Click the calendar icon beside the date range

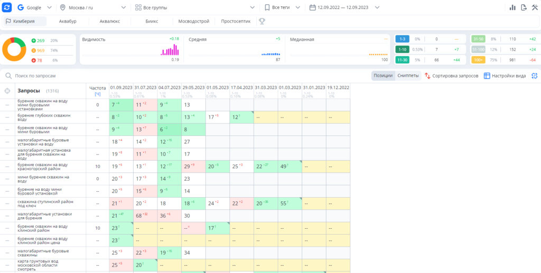pyautogui.click(x=313, y=7)
